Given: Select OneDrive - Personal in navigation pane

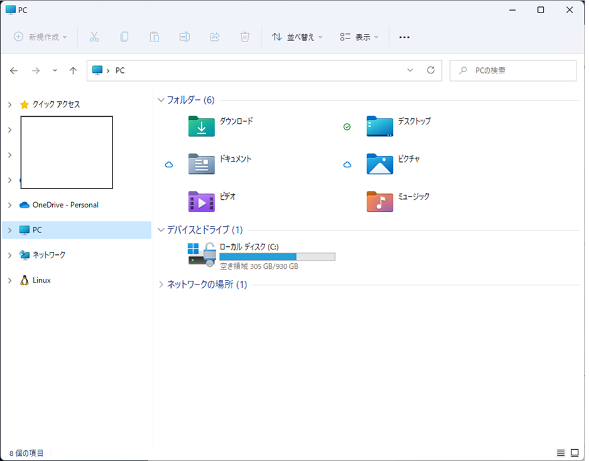Looking at the screenshot, I should click(x=65, y=205).
